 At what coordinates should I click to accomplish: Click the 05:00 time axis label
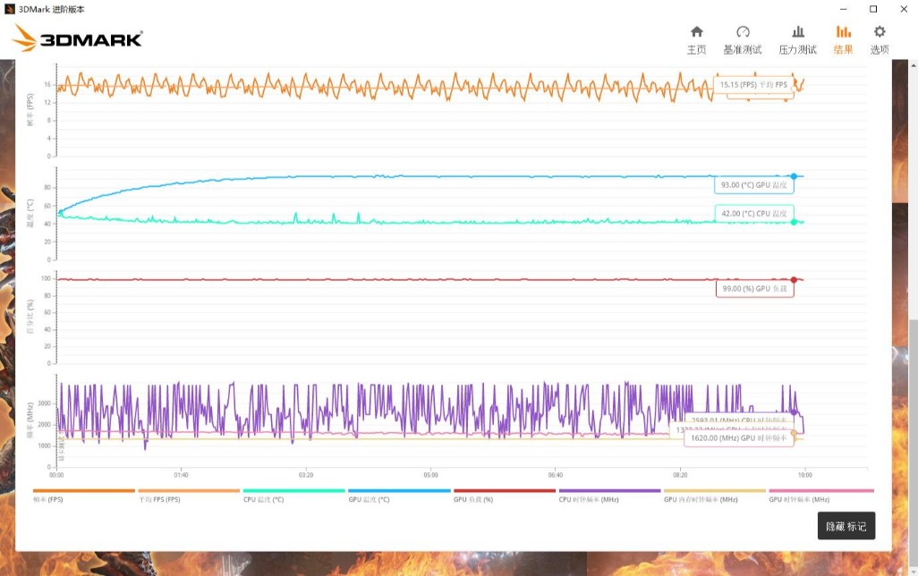pos(430,475)
